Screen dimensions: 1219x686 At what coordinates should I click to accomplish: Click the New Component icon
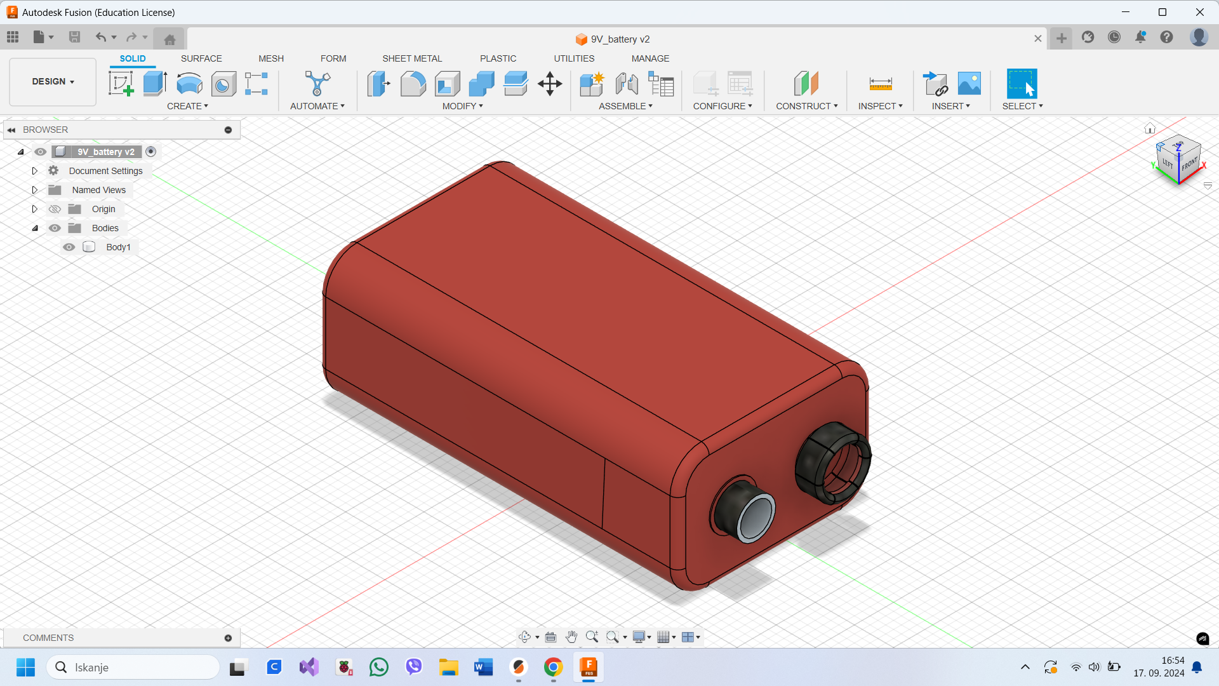point(592,83)
